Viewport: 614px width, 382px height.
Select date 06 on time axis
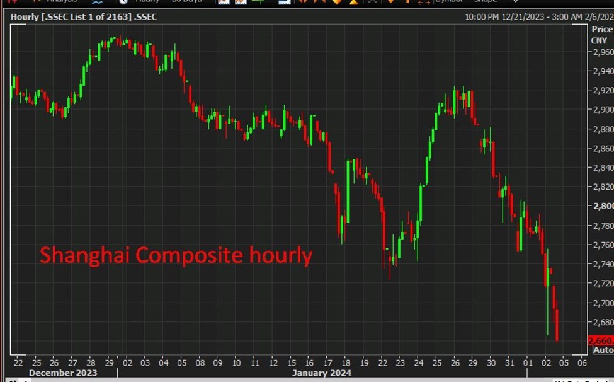pos(582,362)
